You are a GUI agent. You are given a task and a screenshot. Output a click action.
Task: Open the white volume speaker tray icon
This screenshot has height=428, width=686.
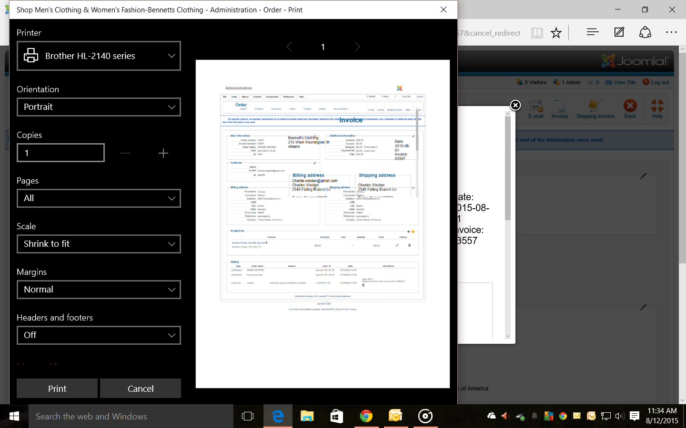click(x=620, y=416)
